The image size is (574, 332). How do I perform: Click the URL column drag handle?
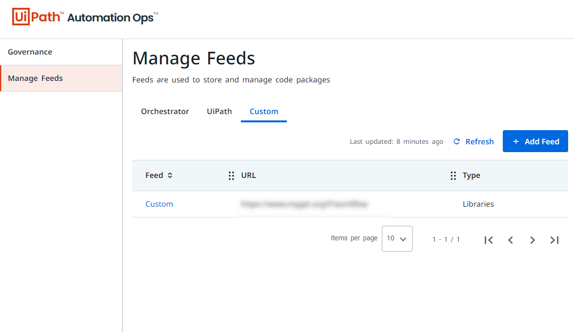(x=231, y=176)
